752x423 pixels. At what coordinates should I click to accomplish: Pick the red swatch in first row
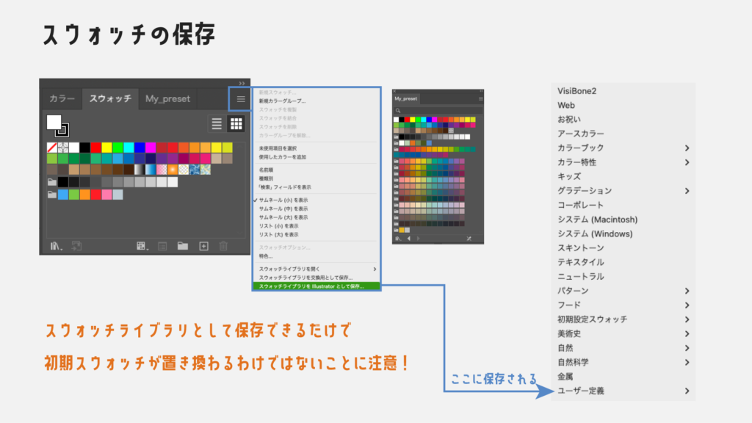coord(95,148)
